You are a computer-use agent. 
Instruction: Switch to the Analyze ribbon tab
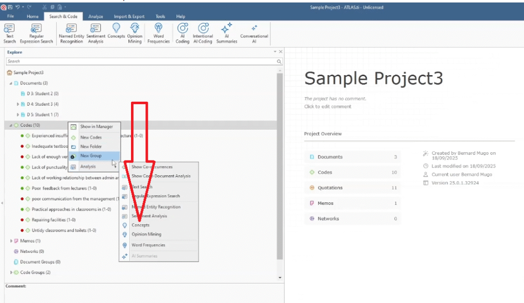pyautogui.click(x=96, y=16)
